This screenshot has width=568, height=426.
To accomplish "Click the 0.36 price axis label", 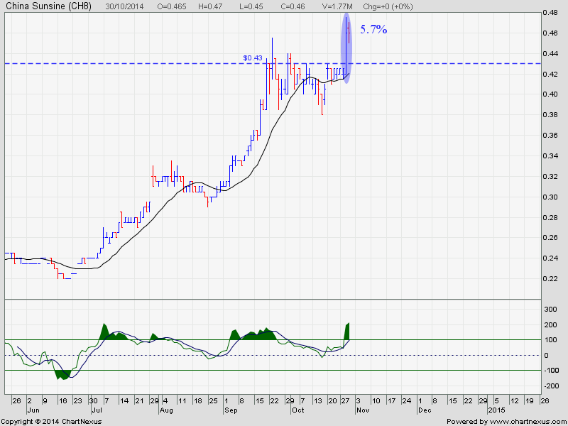I will click(550, 136).
